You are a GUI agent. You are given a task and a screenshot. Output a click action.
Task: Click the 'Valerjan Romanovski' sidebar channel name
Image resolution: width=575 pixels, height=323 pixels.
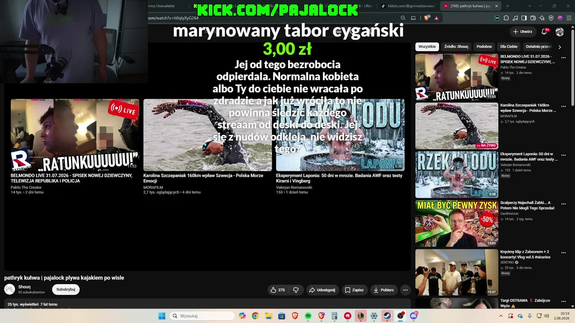[x=516, y=165]
